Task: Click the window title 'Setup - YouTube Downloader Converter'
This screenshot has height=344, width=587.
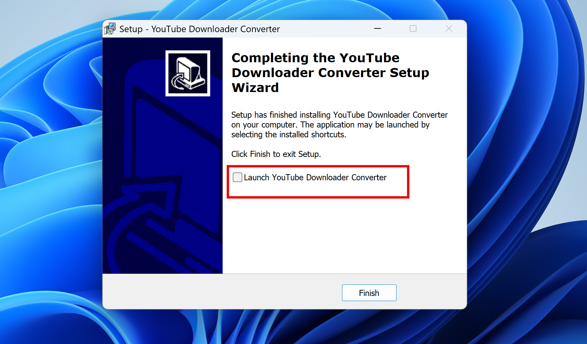Action: pyautogui.click(x=199, y=29)
